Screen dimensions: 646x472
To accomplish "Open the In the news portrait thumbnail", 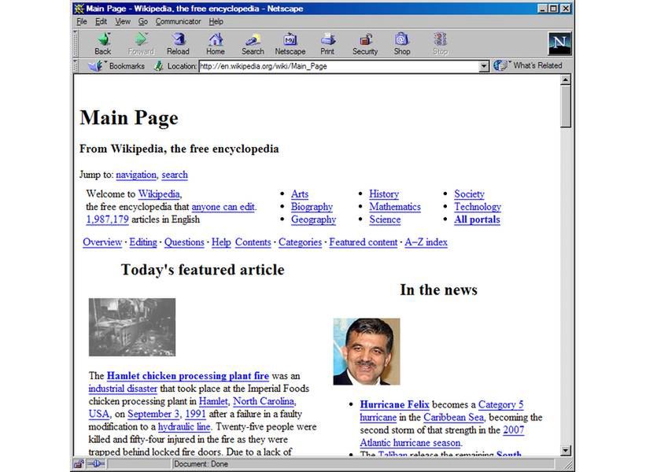I will (x=367, y=352).
